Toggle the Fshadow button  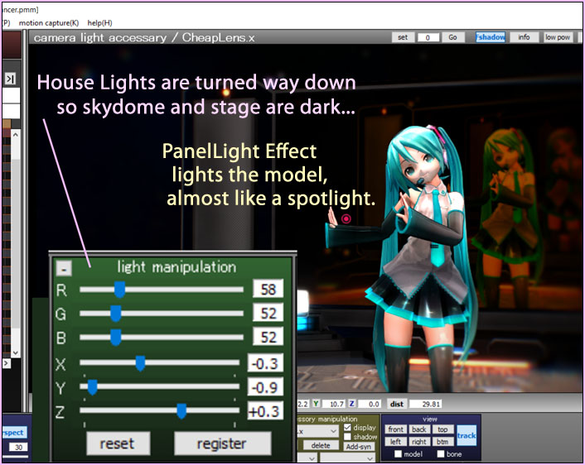coord(491,37)
